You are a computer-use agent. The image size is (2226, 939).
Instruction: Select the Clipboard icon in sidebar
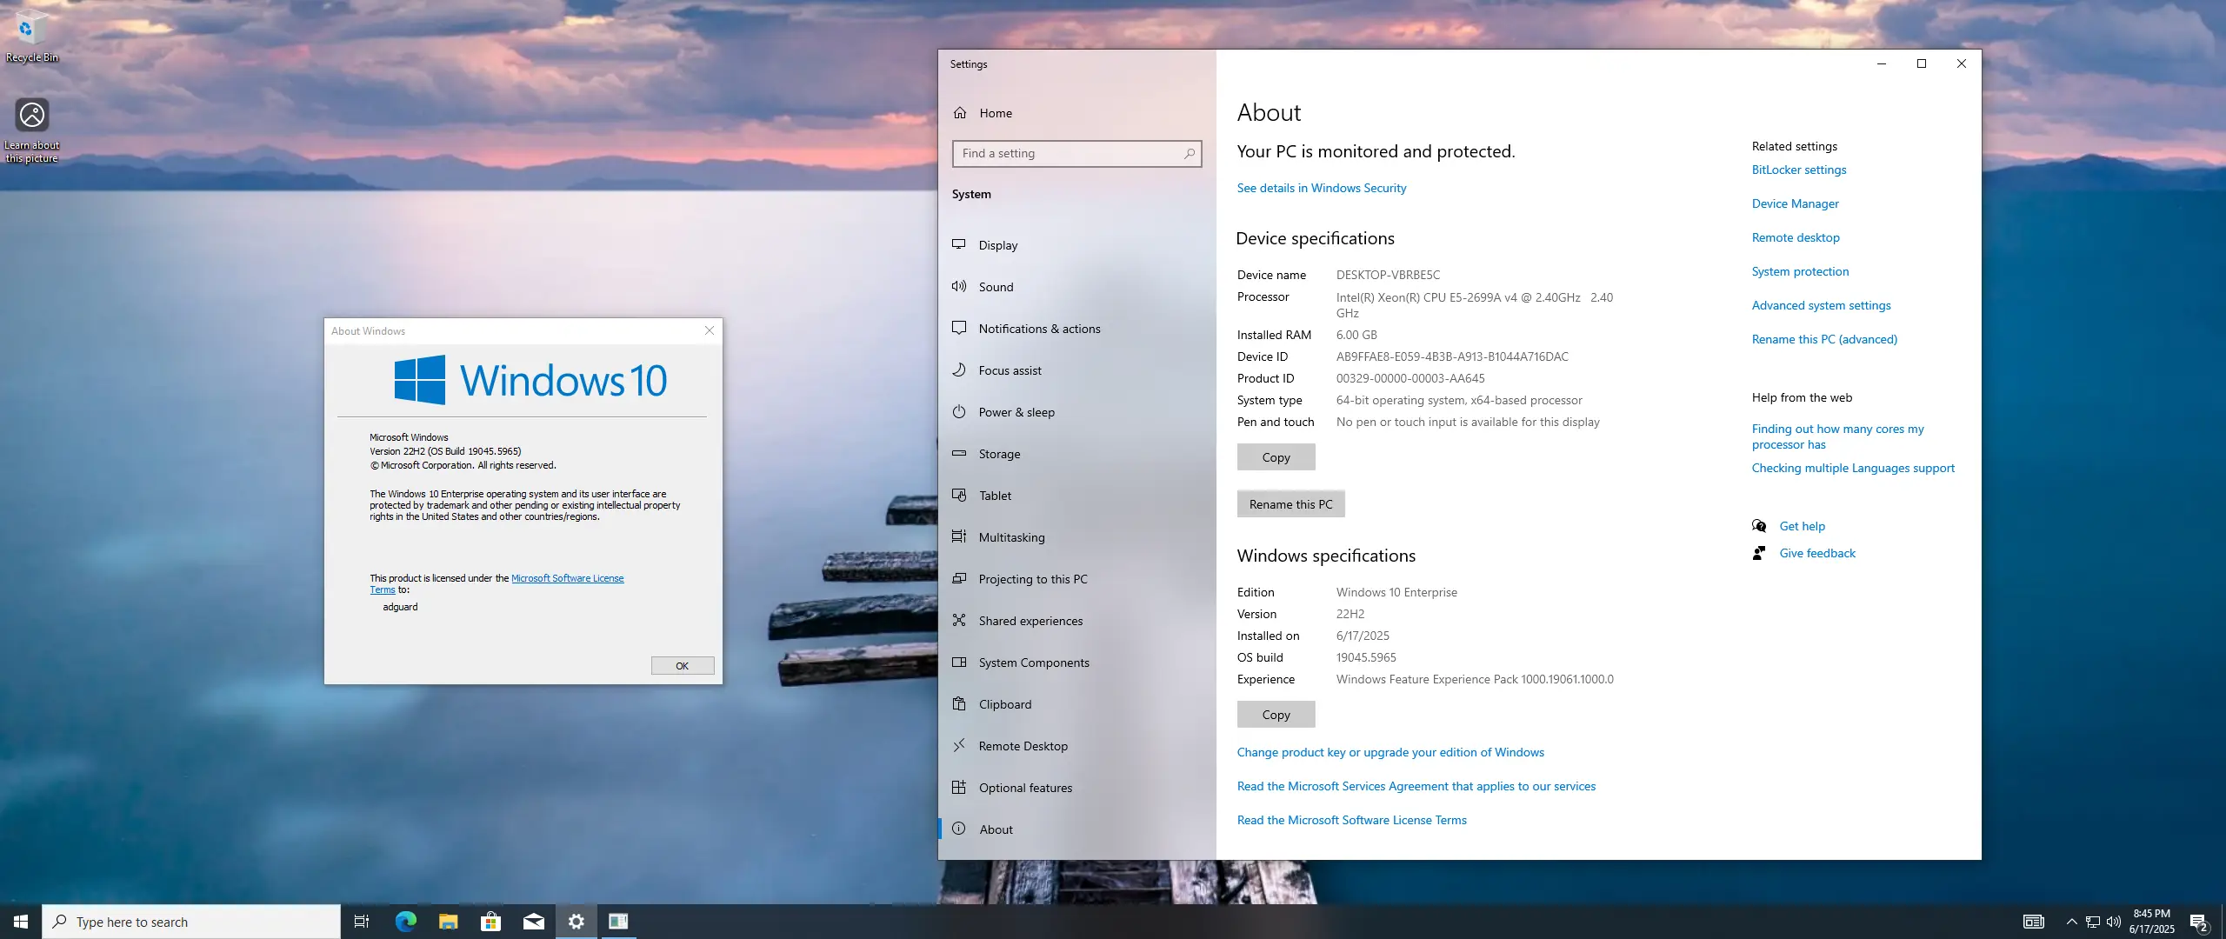pos(959,703)
